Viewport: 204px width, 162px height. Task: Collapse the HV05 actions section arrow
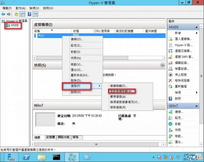(x=196, y=27)
